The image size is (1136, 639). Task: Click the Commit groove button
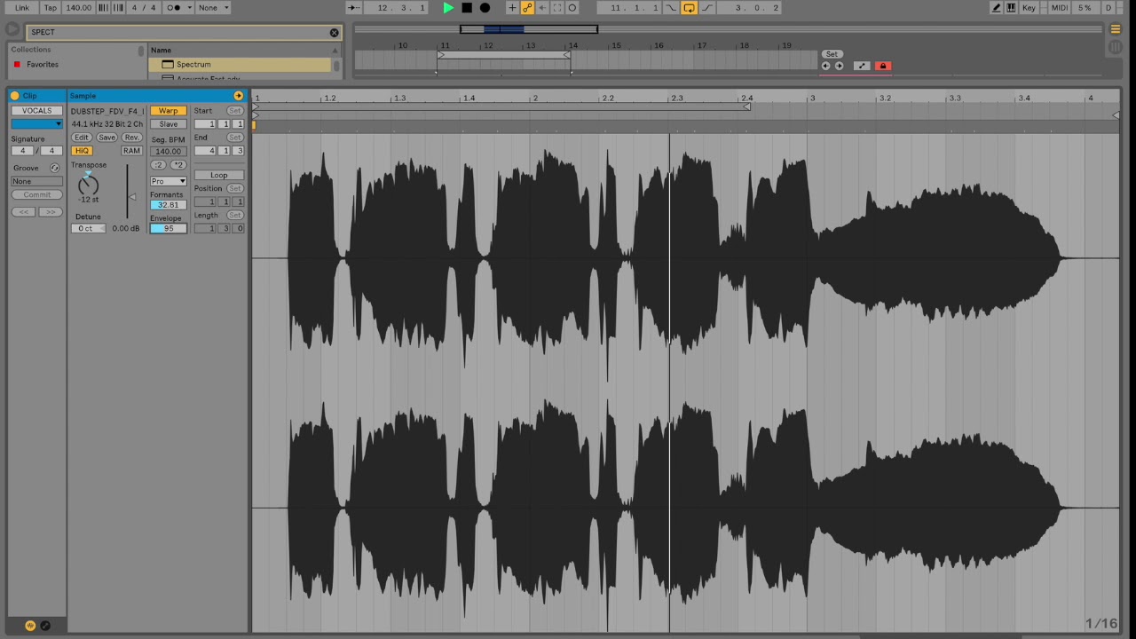(37, 194)
